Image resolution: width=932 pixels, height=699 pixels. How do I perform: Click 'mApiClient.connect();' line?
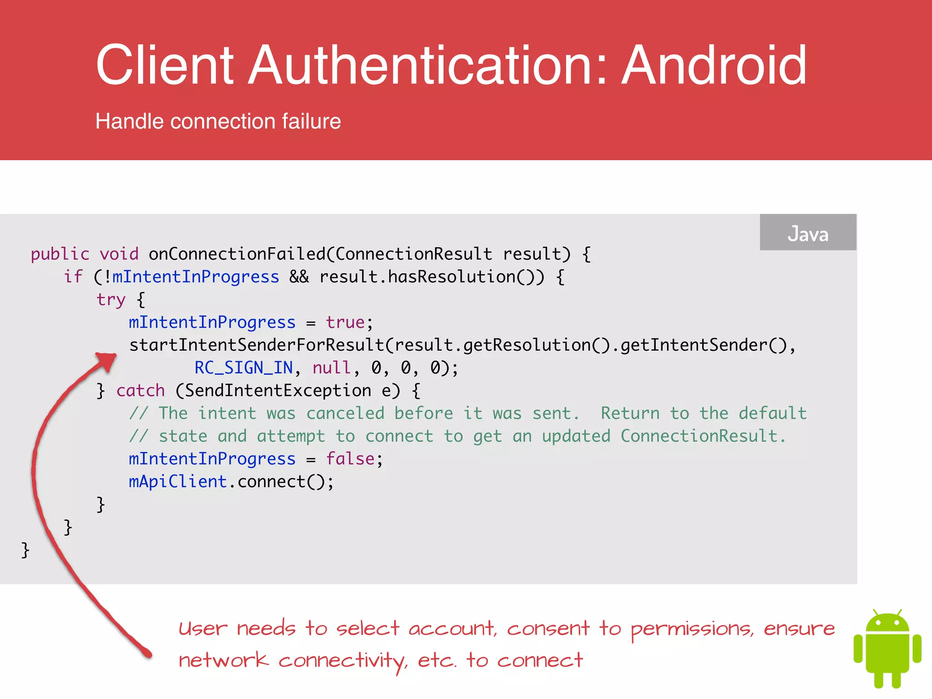231,481
